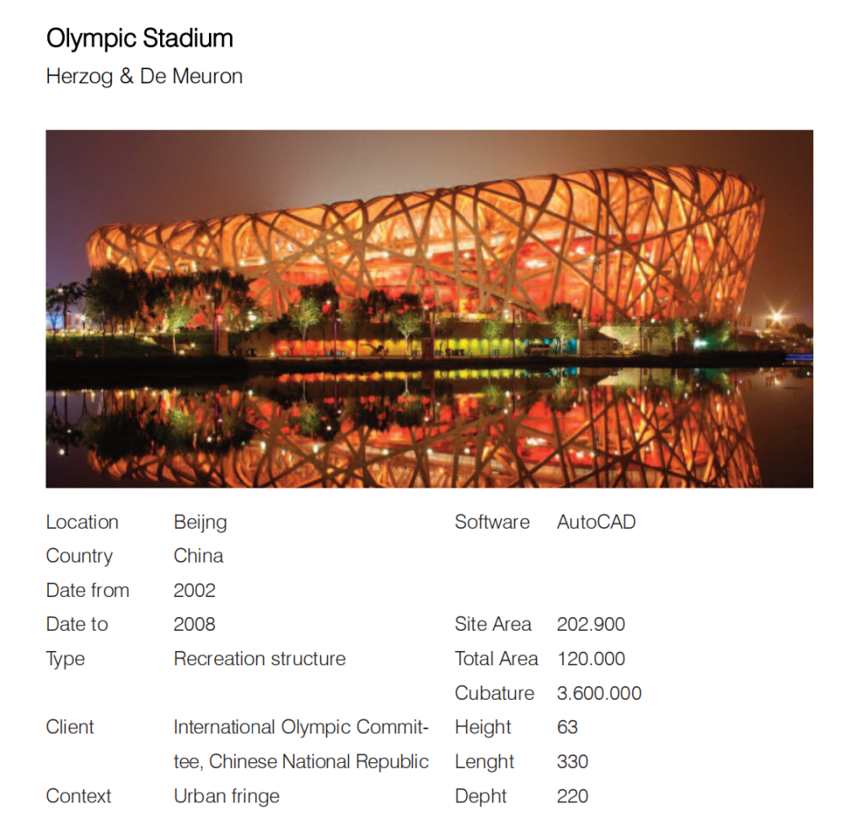This screenshot has height=832, width=863.
Task: Select the Height value 63
Action: [x=567, y=727]
